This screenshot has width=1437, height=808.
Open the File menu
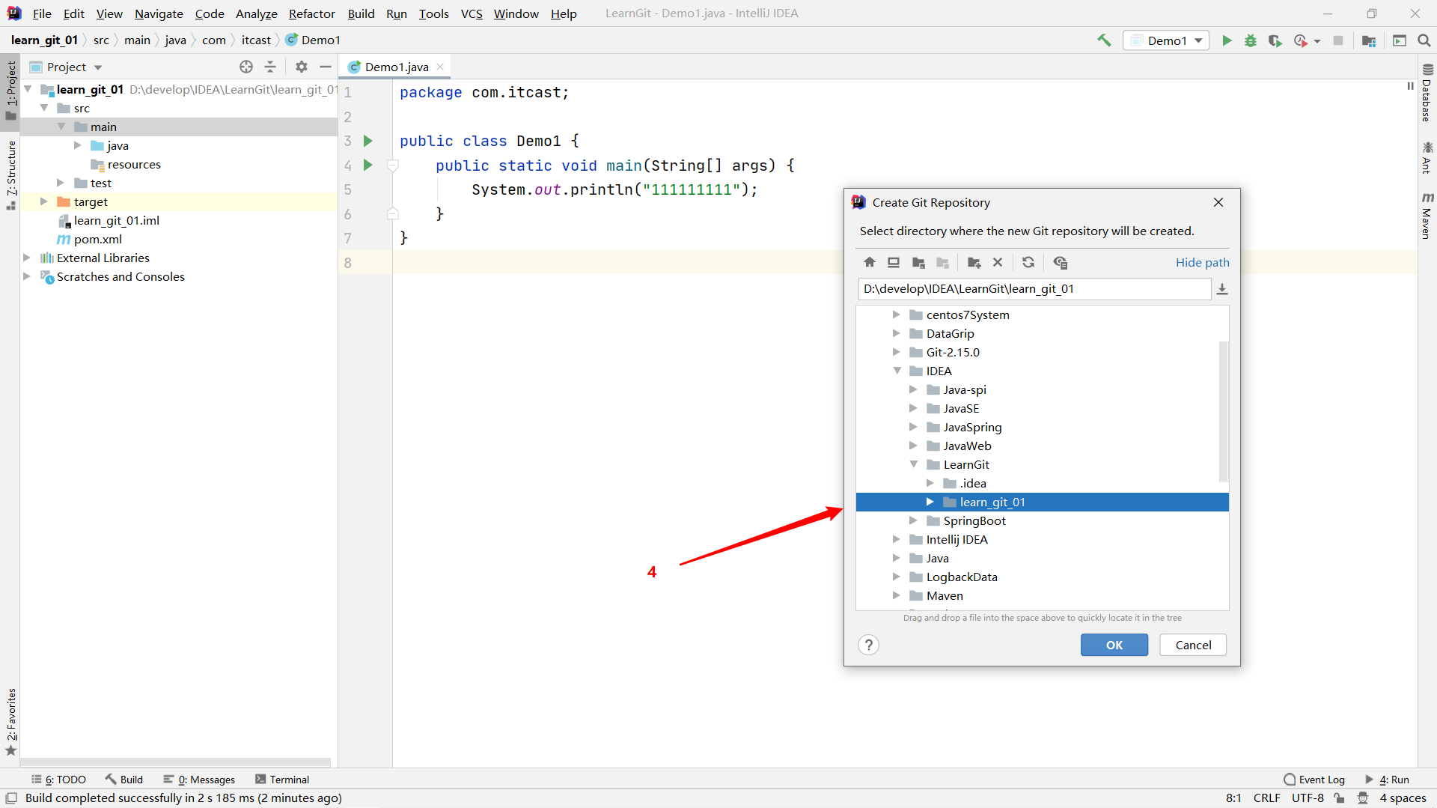[x=42, y=13]
